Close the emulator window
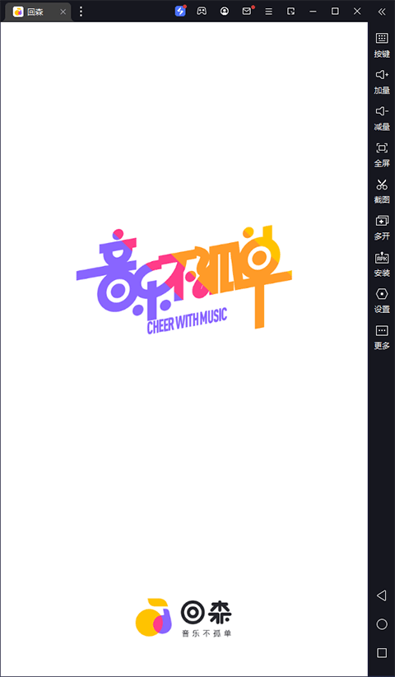The width and height of the screenshot is (395, 677). click(357, 12)
